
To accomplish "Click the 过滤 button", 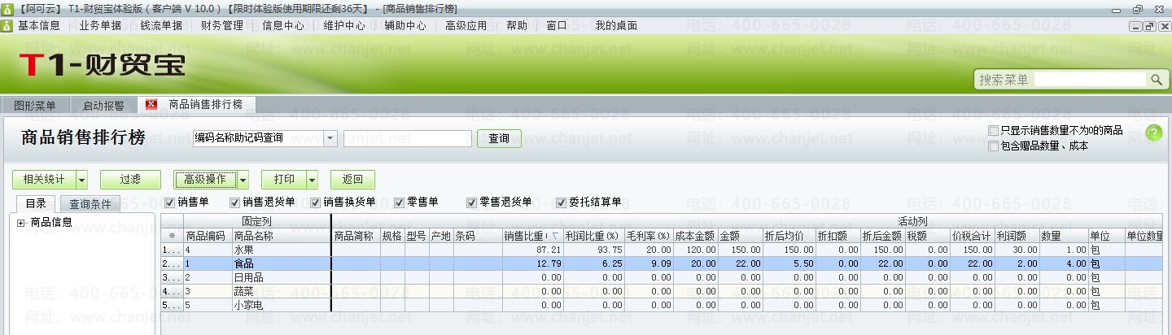I will (x=130, y=180).
